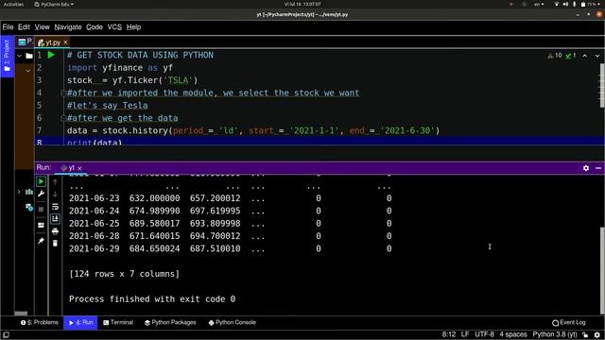
Task: Open the Event Log
Action: pos(569,323)
